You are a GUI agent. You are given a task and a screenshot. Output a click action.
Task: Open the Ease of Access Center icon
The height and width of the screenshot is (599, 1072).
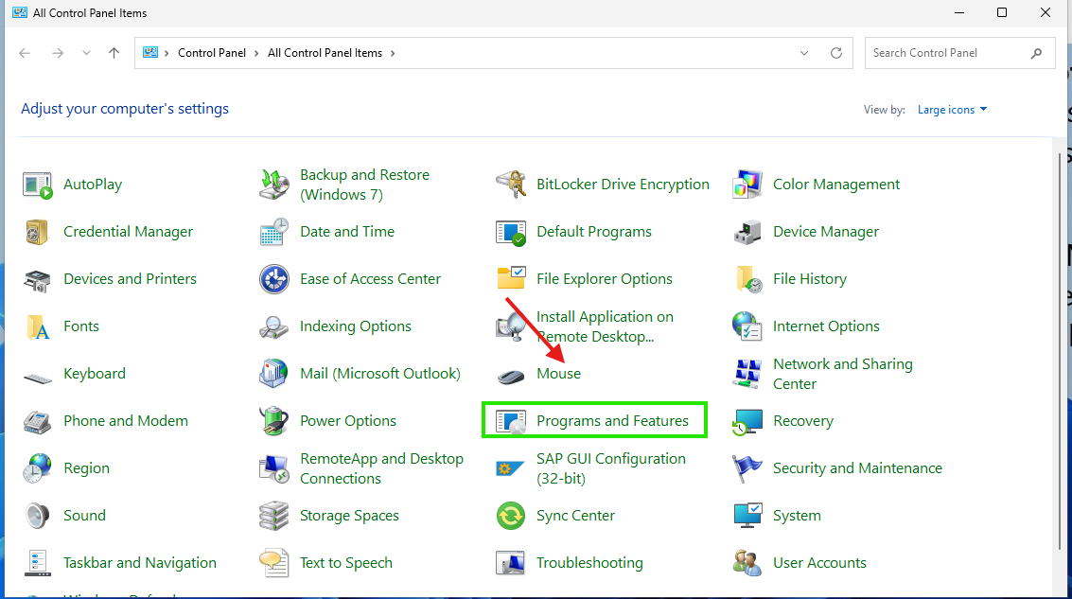pyautogui.click(x=274, y=279)
